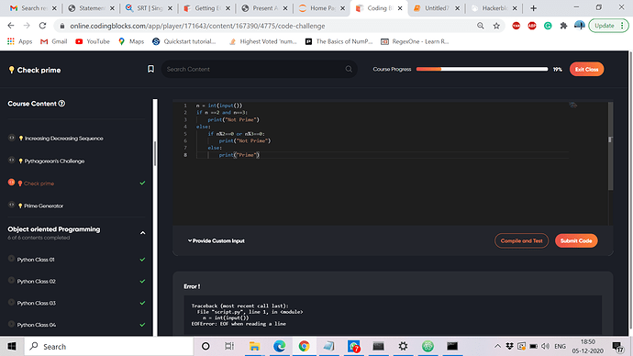Click the checkmark next to Python Class 01

click(142, 260)
